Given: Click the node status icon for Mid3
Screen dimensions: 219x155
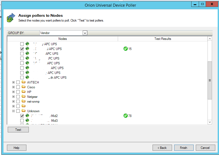Looking at the screenshot, I should tap(27, 120).
